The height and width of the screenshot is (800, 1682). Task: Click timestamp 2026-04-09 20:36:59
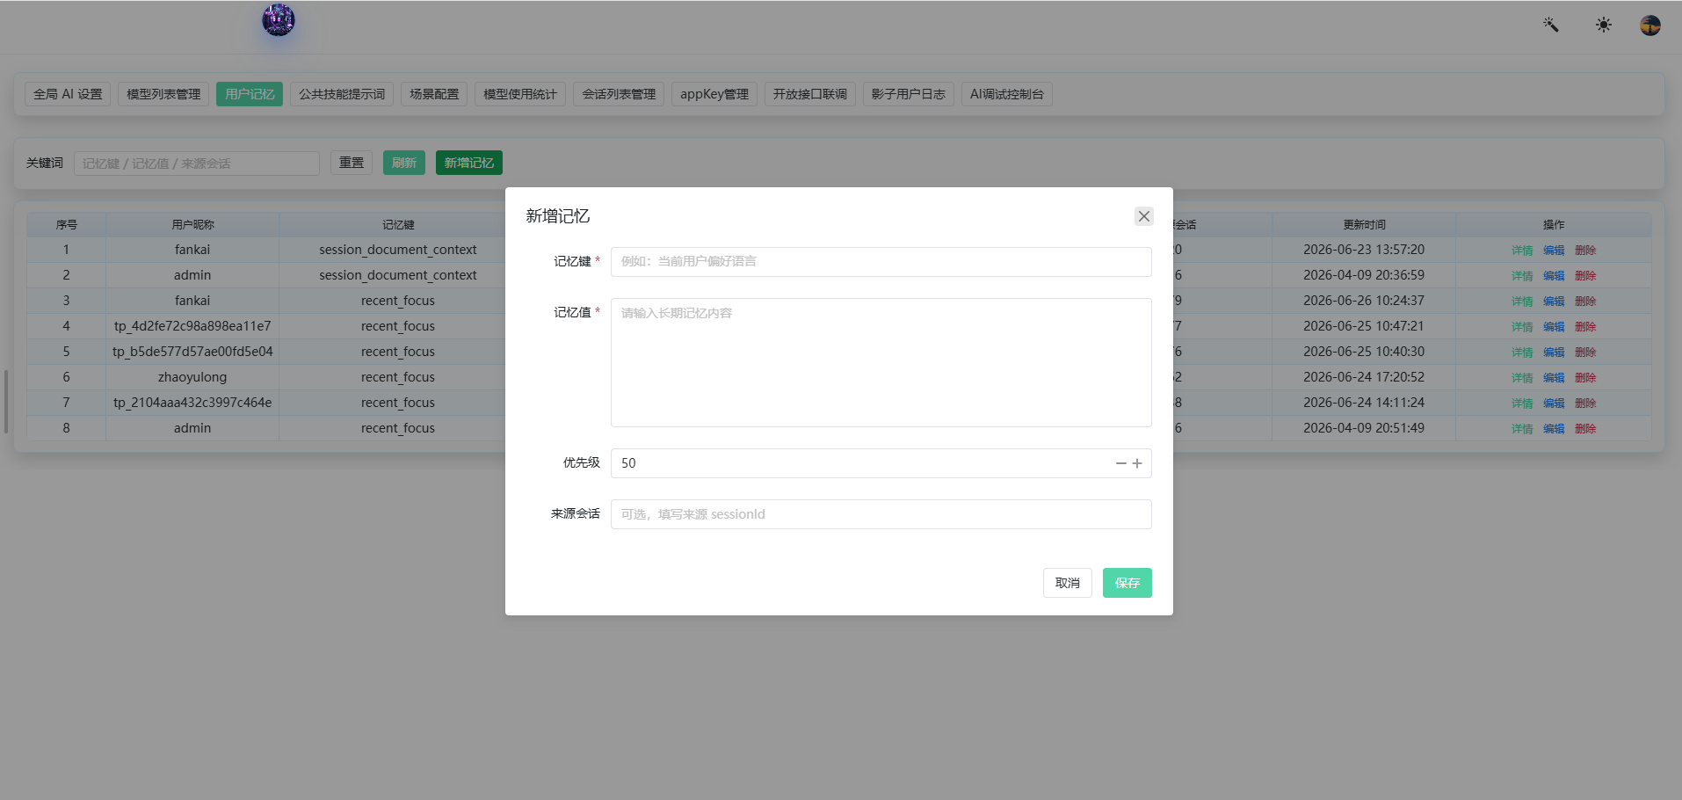[1364, 275]
